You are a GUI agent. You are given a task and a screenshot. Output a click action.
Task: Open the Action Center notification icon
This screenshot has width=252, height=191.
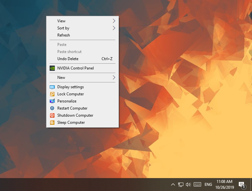[242, 185]
